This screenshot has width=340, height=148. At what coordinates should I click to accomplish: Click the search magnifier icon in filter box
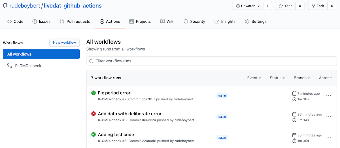91,61
